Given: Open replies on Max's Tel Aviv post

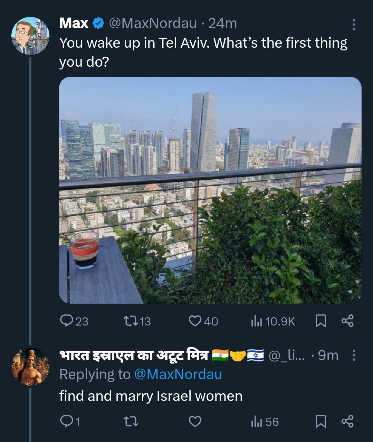Looking at the screenshot, I should coord(66,321).
